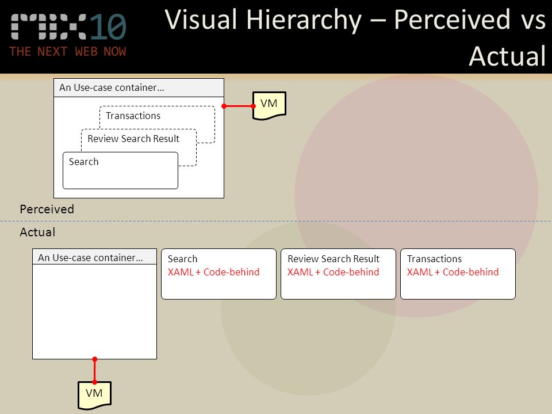Click the red vertical connector to the lower VM
The height and width of the screenshot is (414, 552).
point(94,371)
